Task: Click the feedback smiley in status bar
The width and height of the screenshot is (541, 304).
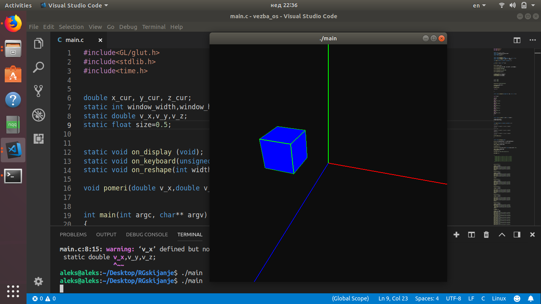Action: [517, 298]
